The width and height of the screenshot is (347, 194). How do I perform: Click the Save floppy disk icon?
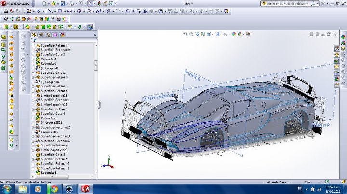click(63, 3)
